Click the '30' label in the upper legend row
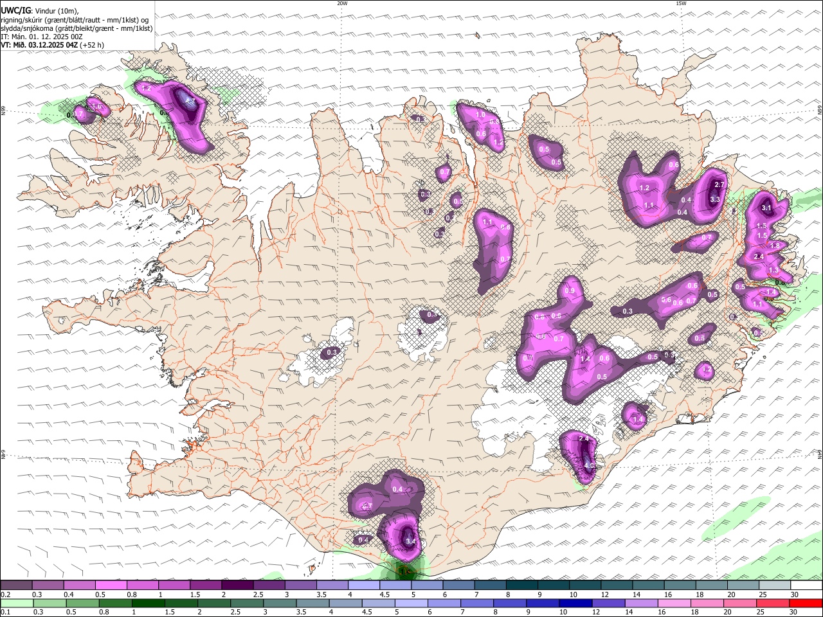 click(x=794, y=595)
